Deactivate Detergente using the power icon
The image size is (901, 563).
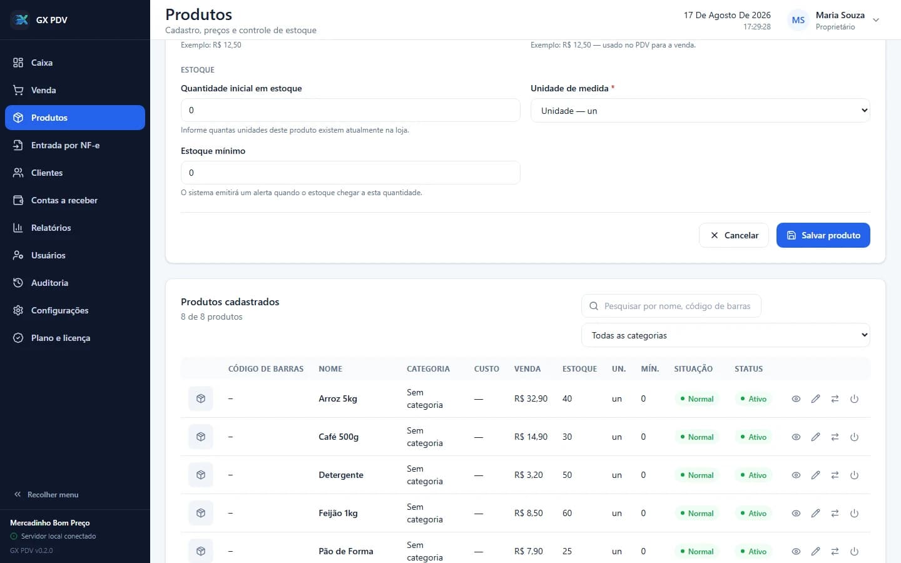tap(854, 475)
